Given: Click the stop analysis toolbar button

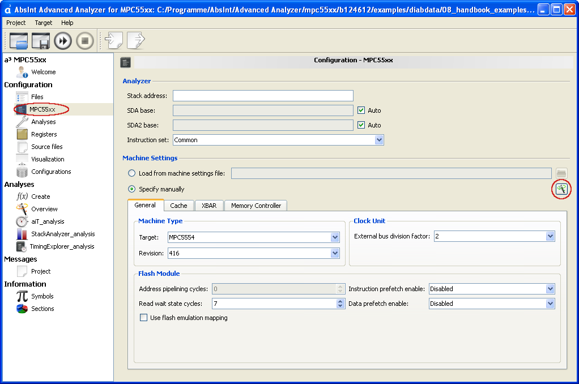Looking at the screenshot, I should point(85,41).
